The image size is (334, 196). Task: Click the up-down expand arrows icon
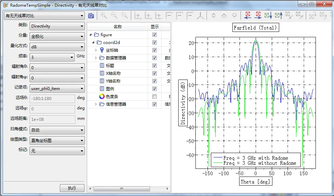214,15
